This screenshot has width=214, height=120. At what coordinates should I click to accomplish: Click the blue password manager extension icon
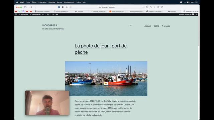point(59,7)
